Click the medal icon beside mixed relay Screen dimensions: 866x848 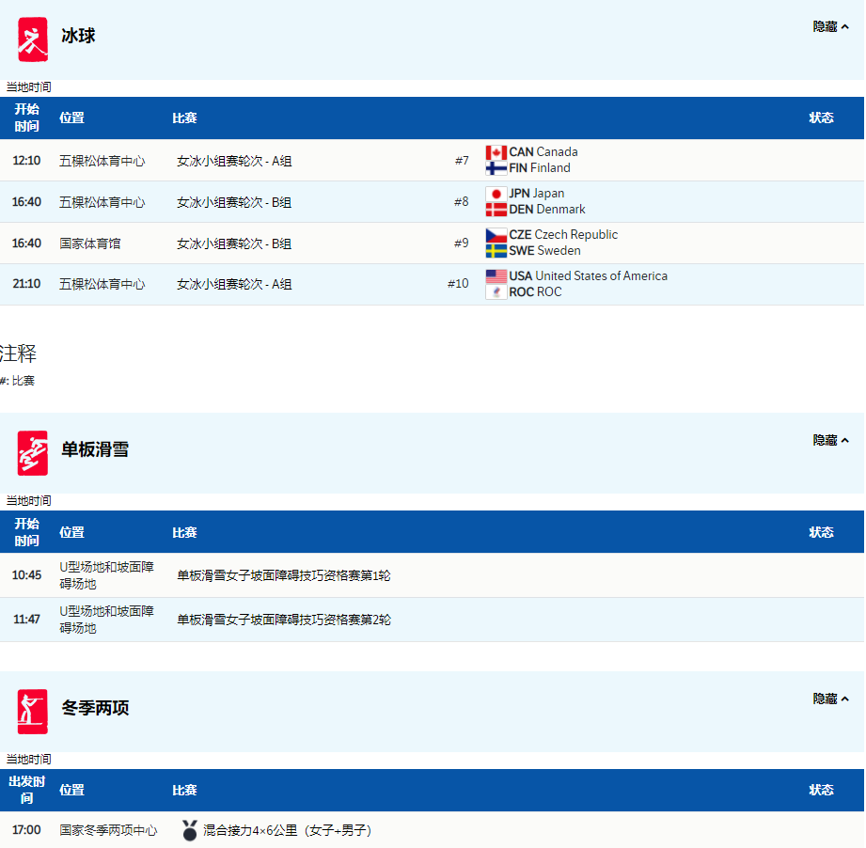[190, 830]
